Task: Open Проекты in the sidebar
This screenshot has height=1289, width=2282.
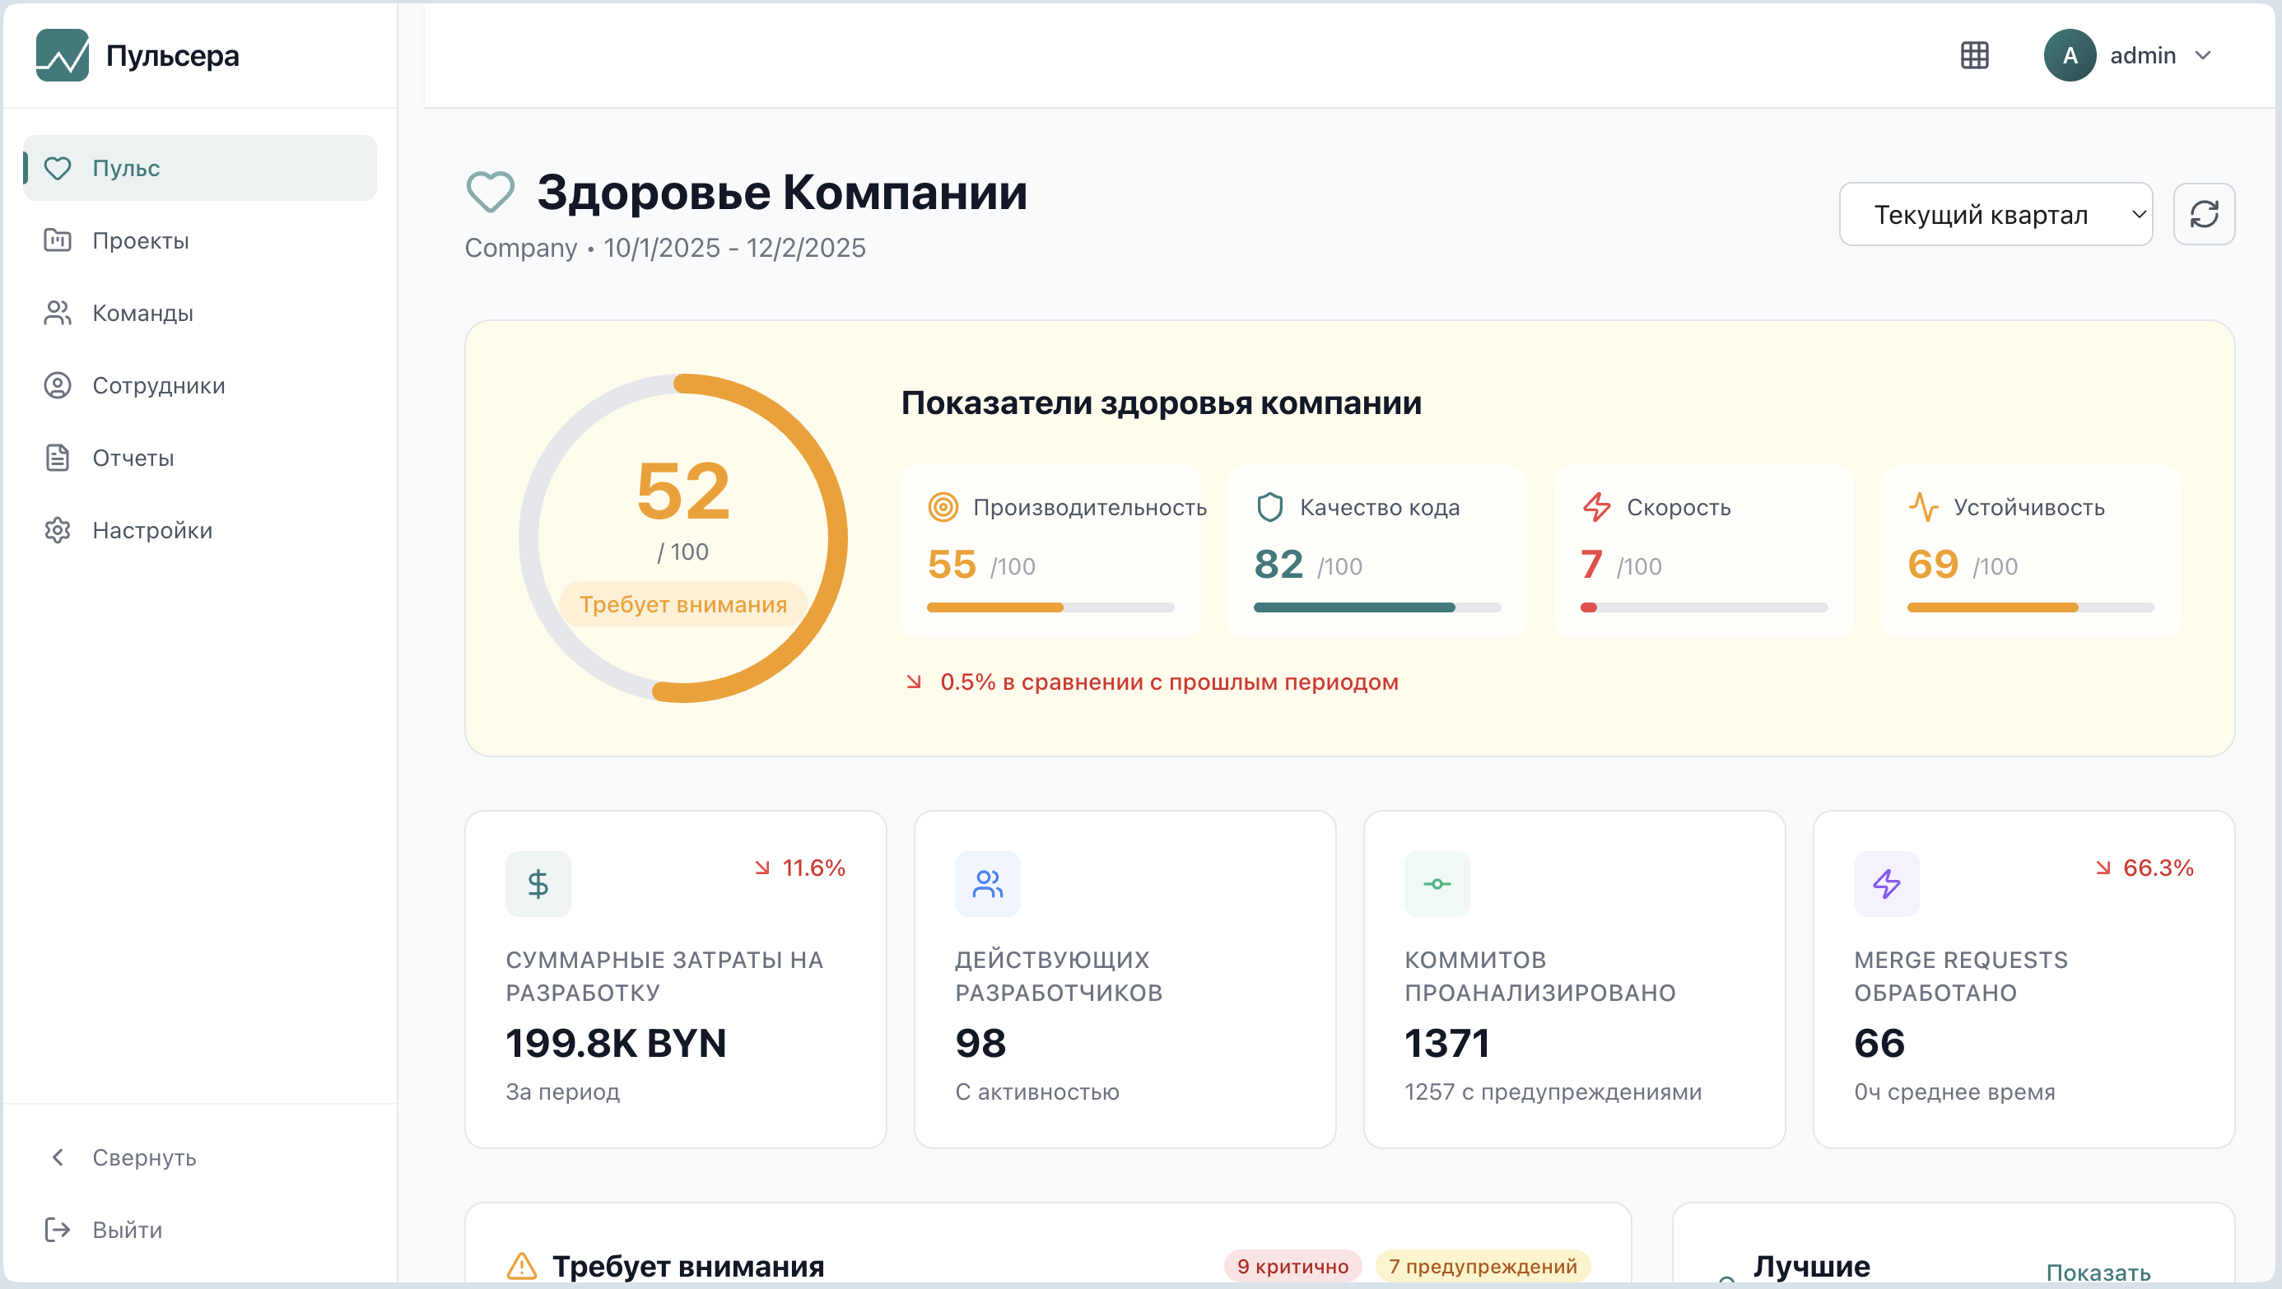Action: (x=140, y=240)
